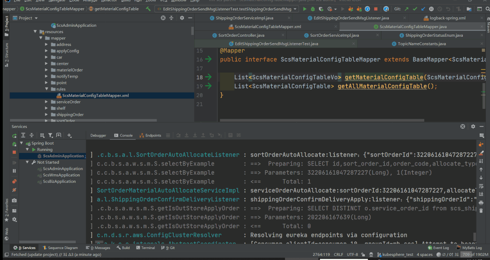
Task: Click the green Run button in toolbar
Action: coord(304,9)
